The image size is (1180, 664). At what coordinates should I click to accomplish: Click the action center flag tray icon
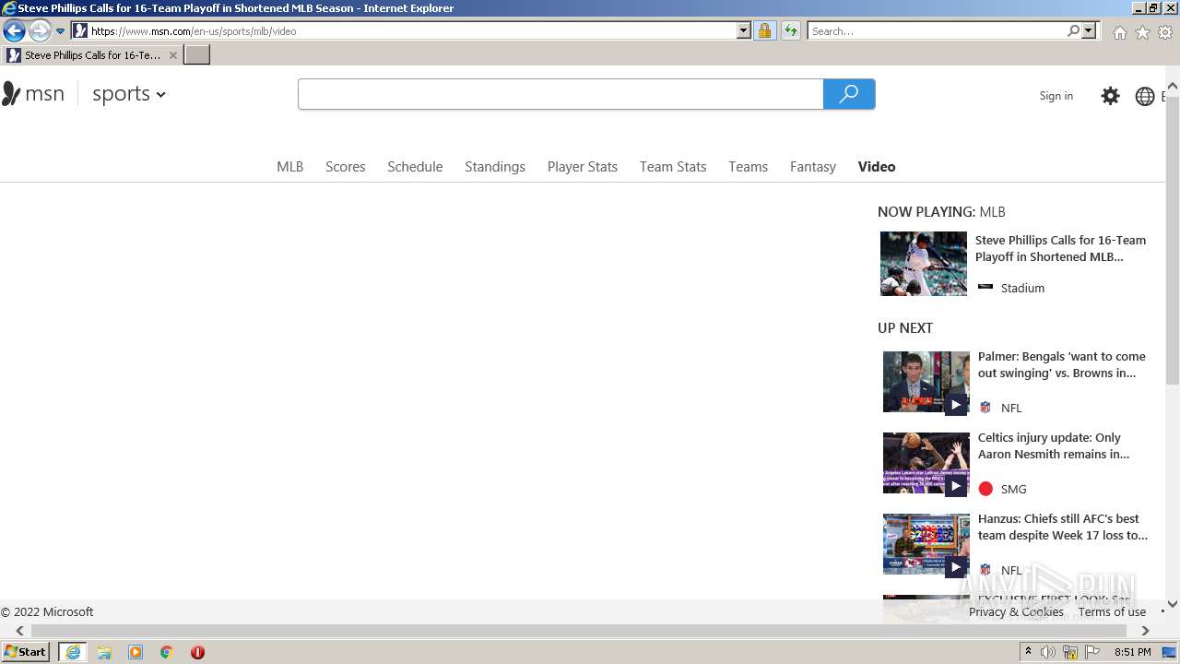coord(1092,652)
